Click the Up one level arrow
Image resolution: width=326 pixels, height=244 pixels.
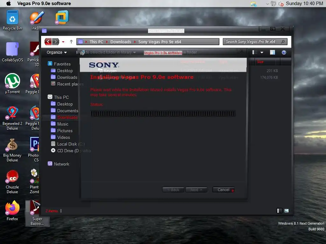pos(71,42)
